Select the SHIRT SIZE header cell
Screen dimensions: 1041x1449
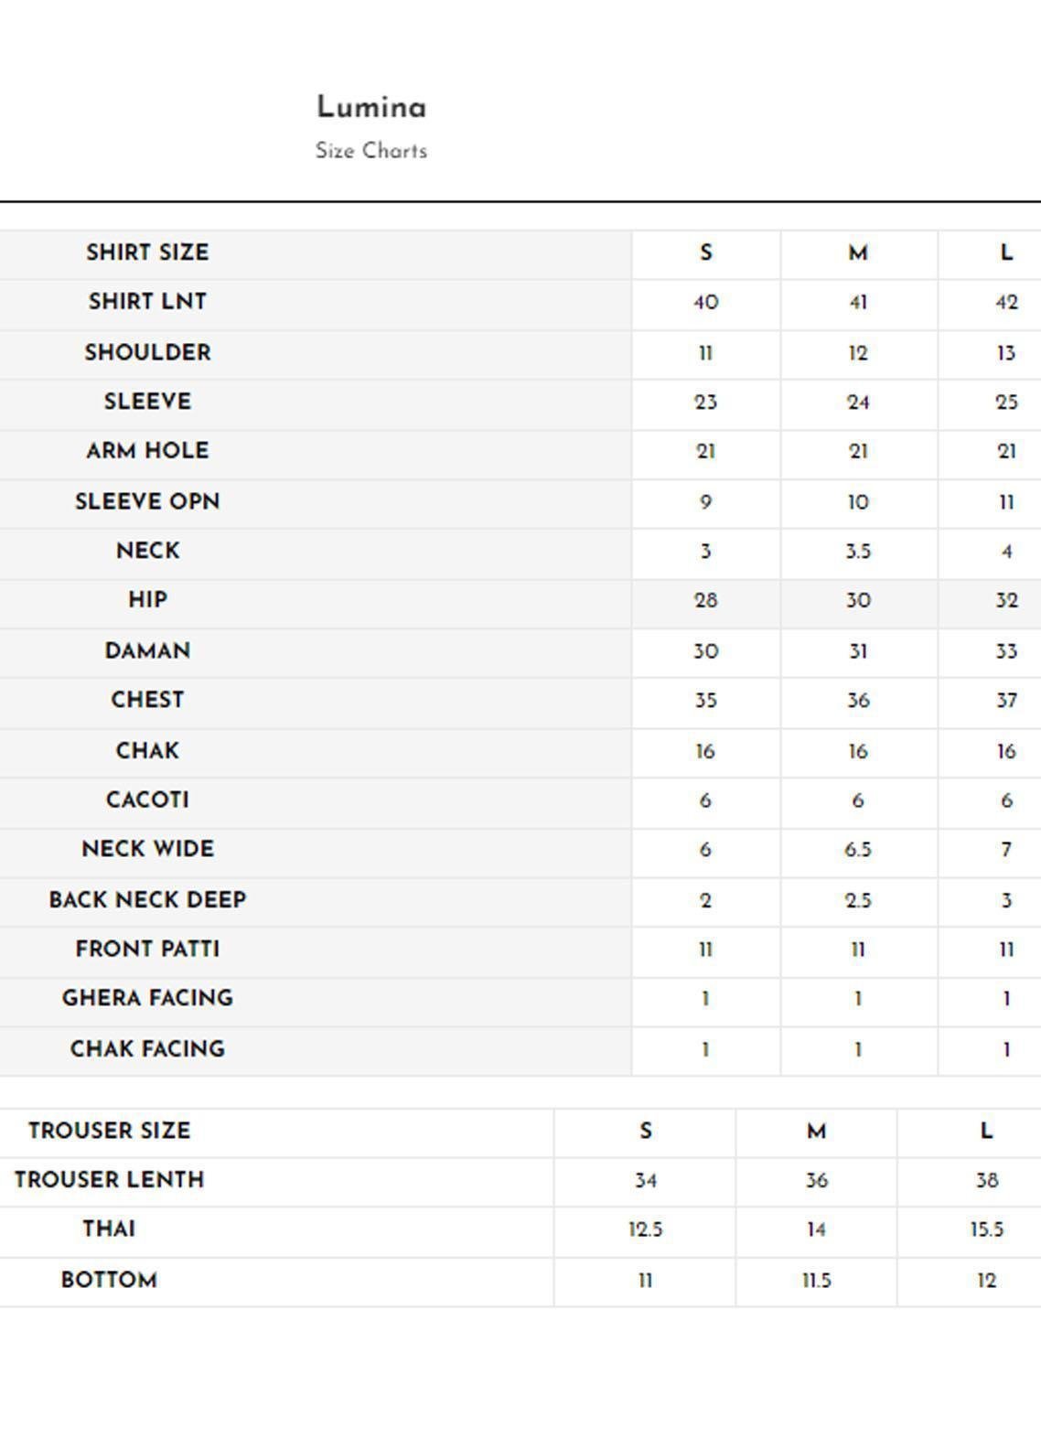tap(147, 252)
